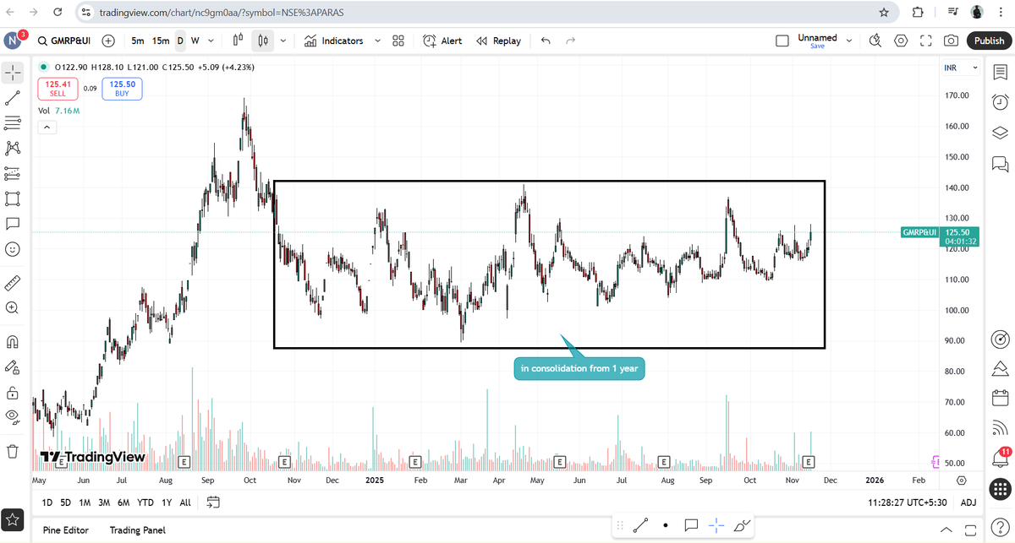This screenshot has height=543, width=1015.
Task: Activate the zoom in tool
Action: point(13,307)
